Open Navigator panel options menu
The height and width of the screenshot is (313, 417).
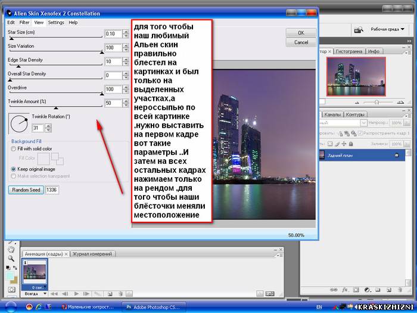pos(407,52)
